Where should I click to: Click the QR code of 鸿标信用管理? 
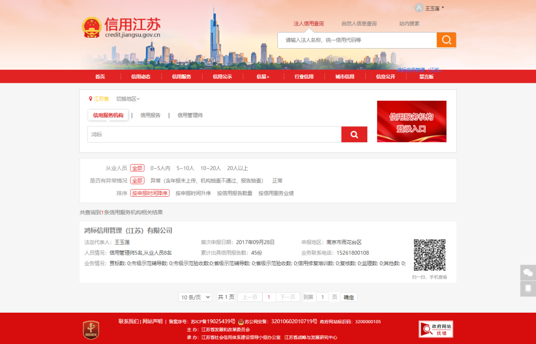429,255
